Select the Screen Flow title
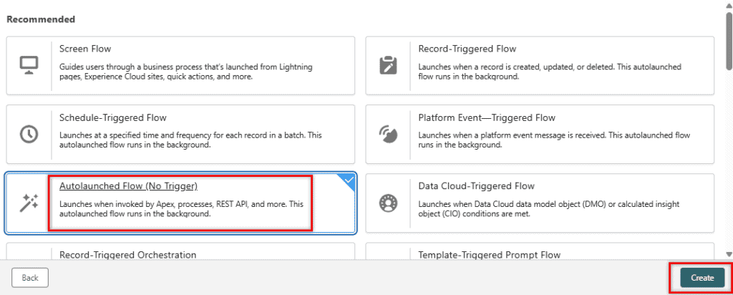 tap(84, 49)
